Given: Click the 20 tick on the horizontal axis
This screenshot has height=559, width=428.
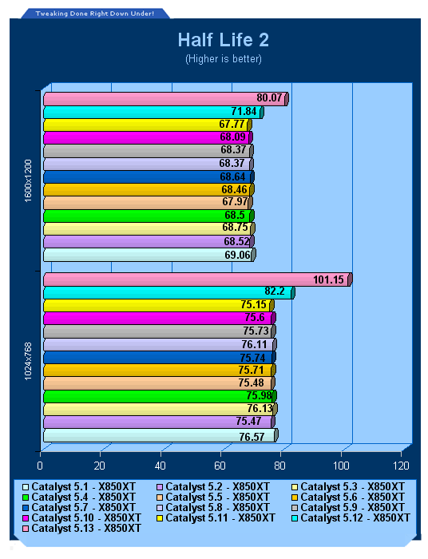Looking at the screenshot, I should click(x=100, y=466).
